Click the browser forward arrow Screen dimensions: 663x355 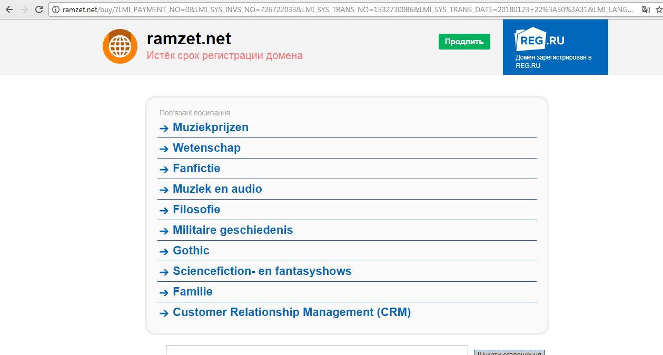point(24,9)
